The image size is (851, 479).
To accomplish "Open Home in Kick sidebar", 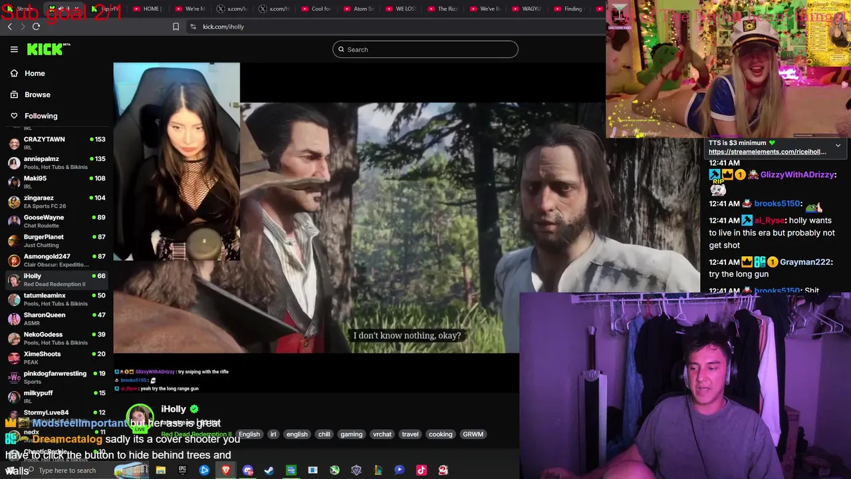I will click(35, 73).
